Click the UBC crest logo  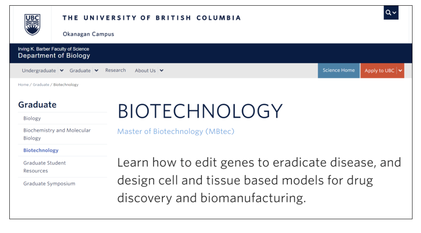click(x=33, y=24)
